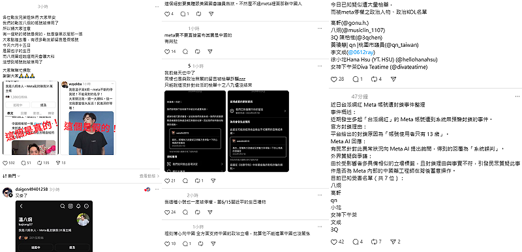Open comments on post with 42 likes
The height and width of the screenshot is (252, 522).
pos(356,242)
